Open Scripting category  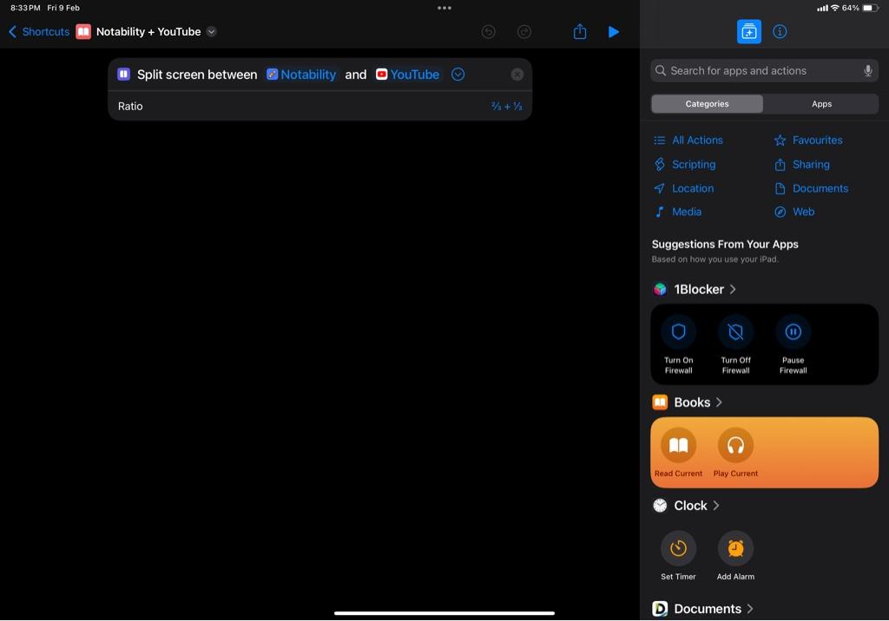(x=685, y=164)
